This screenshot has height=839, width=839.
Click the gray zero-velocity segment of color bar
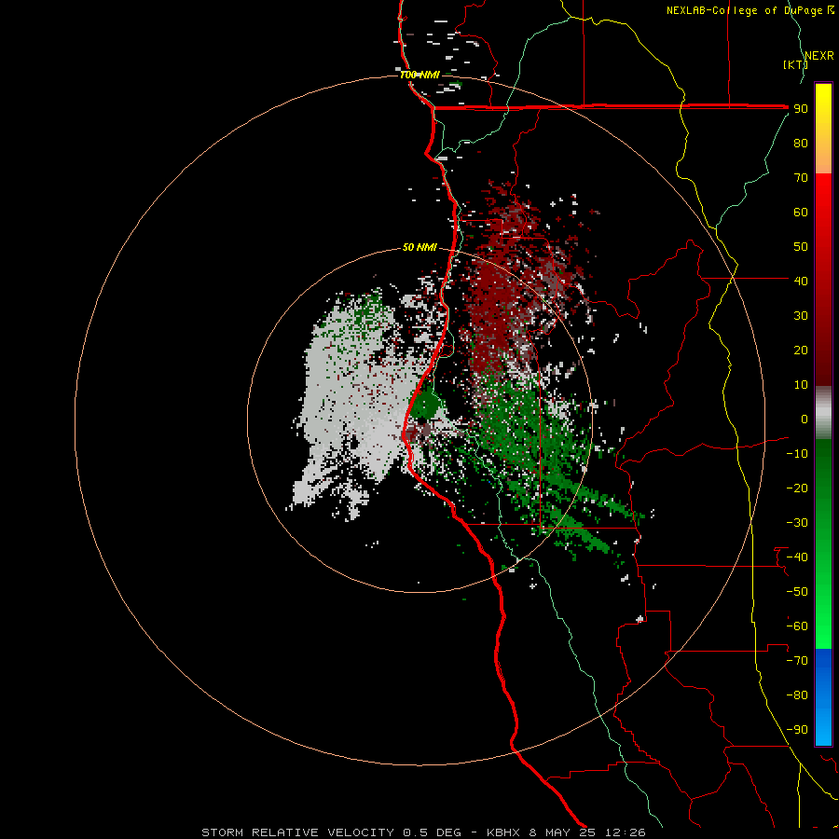click(x=823, y=413)
